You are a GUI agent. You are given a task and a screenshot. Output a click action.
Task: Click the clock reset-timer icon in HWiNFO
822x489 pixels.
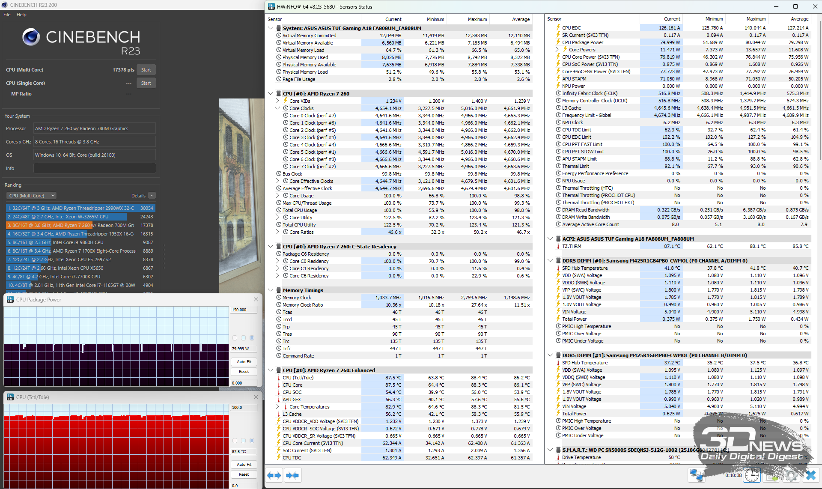coord(751,475)
